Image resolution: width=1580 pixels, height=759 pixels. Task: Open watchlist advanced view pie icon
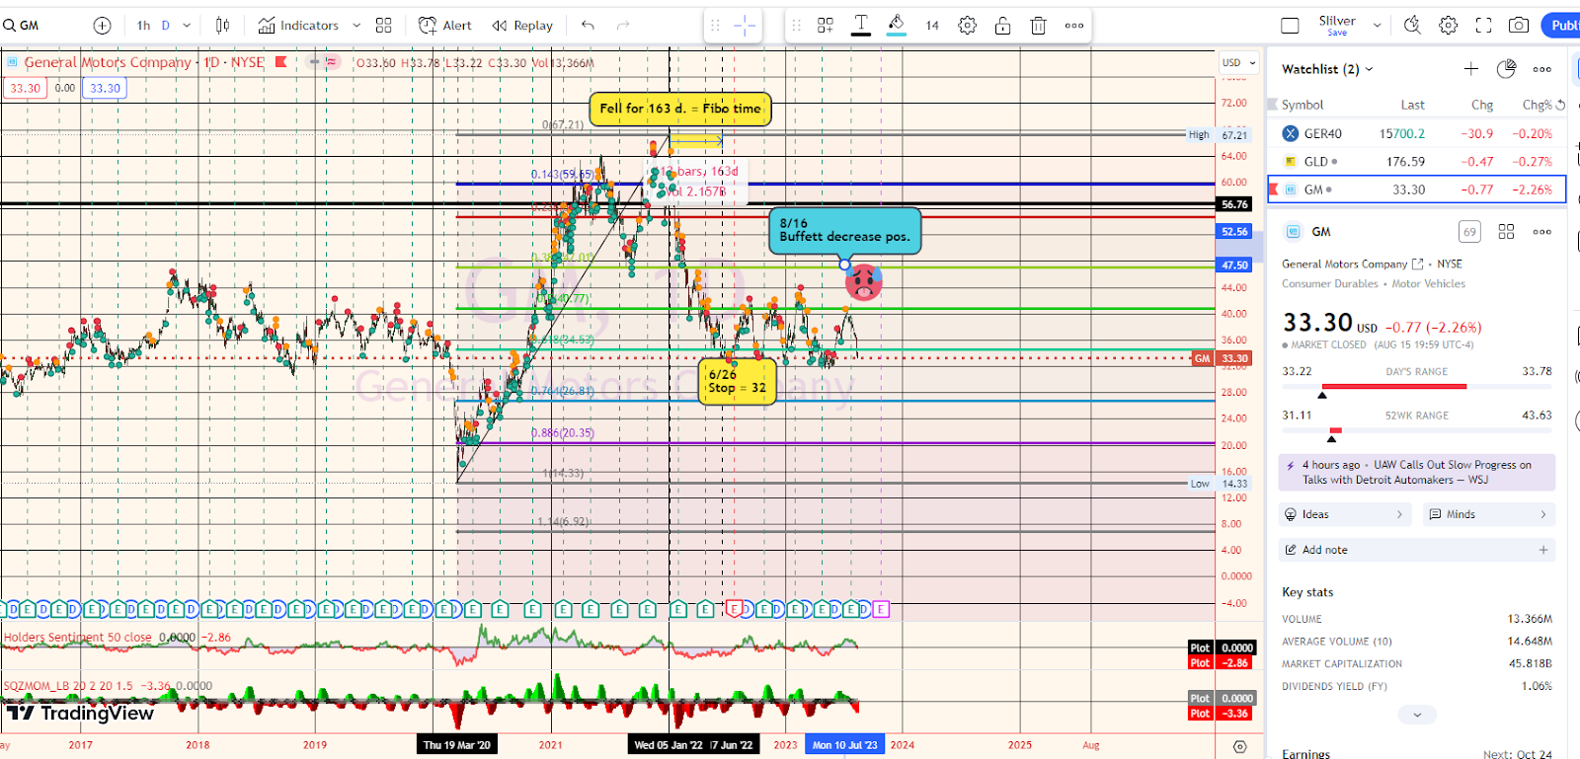[1506, 69]
